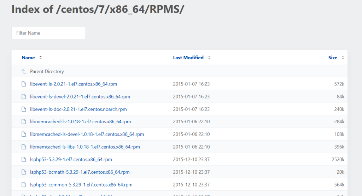Toggle sort arrows beside Size column

point(343,58)
